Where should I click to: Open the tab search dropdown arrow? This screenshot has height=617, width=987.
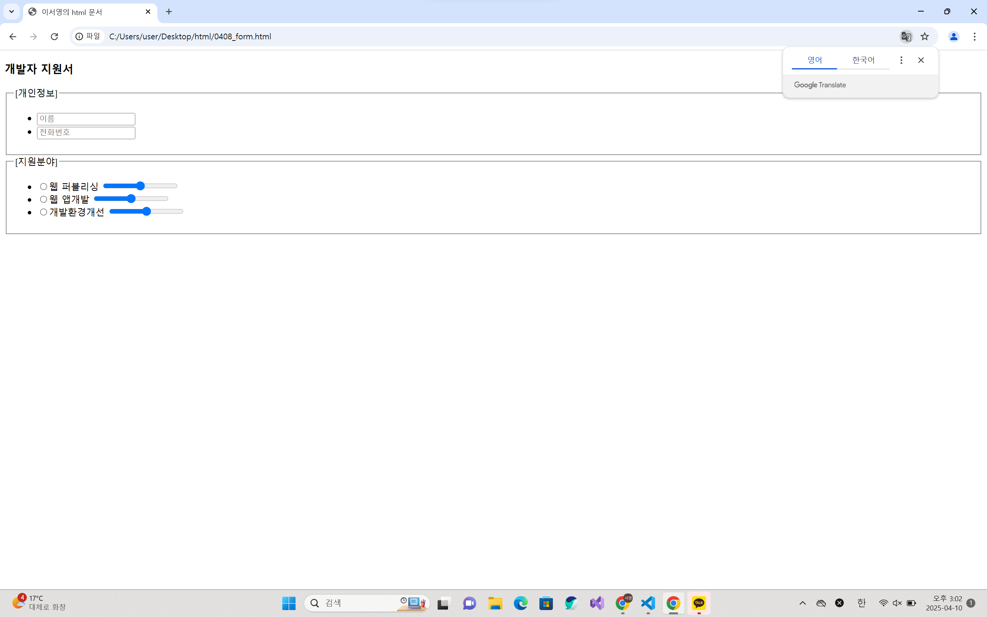point(12,12)
